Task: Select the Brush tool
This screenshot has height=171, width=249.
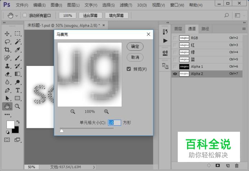Action: pos(17,58)
